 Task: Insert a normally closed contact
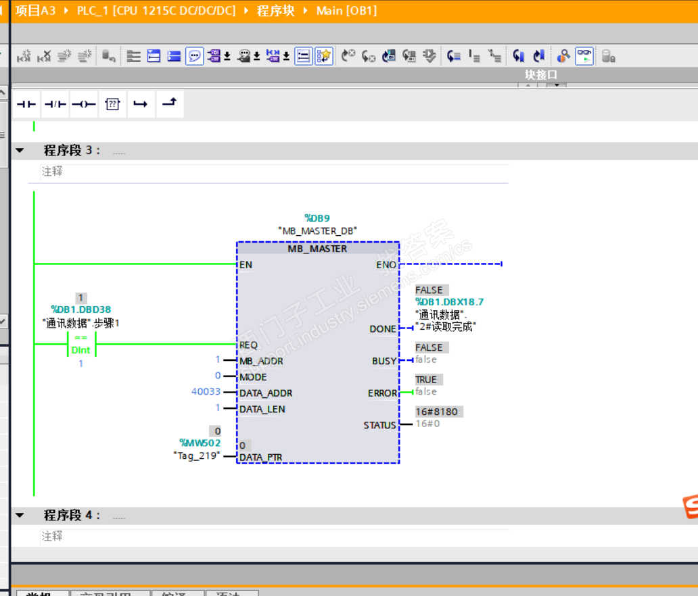coord(55,104)
